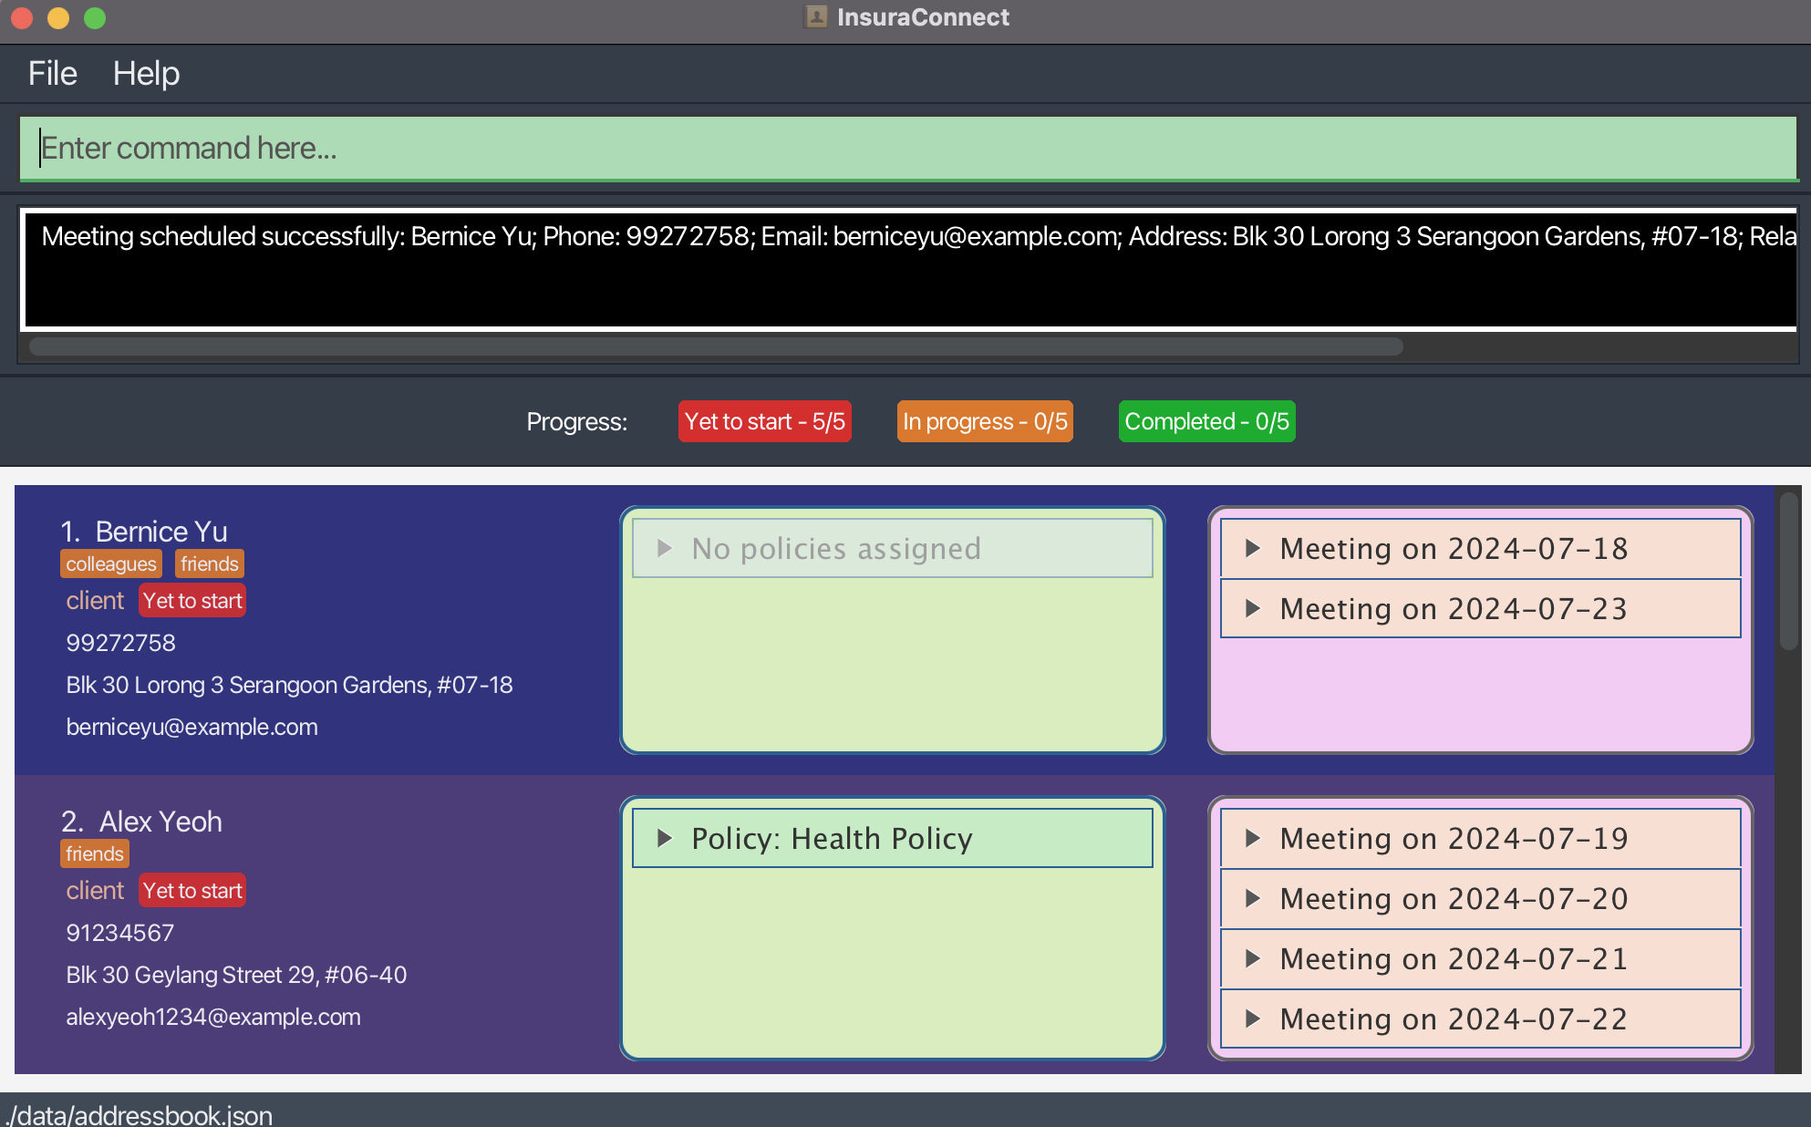This screenshot has width=1811, height=1127.
Task: Select Alex Yeoh's name
Action: [x=160, y=822]
